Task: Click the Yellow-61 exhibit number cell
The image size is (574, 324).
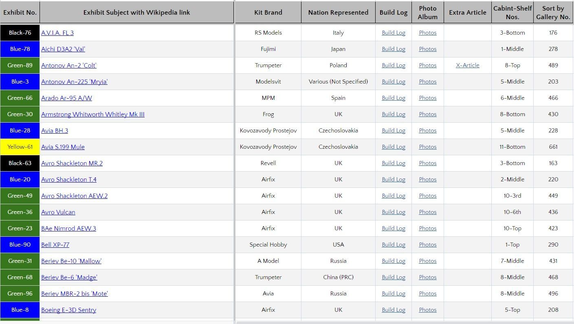Action: [x=20, y=147]
